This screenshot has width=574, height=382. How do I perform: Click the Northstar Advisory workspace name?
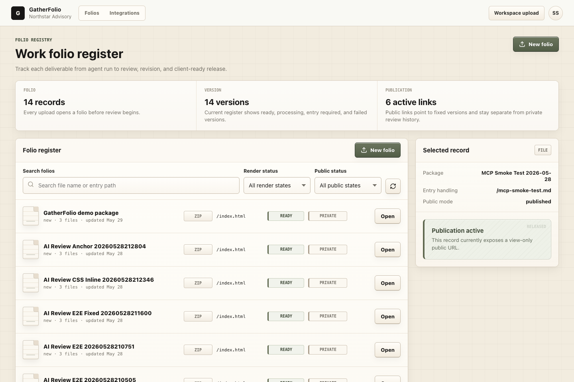pos(50,17)
